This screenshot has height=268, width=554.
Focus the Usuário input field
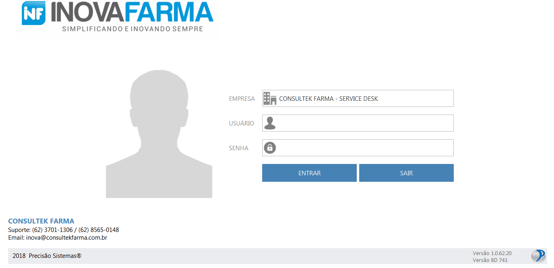[x=358, y=123]
